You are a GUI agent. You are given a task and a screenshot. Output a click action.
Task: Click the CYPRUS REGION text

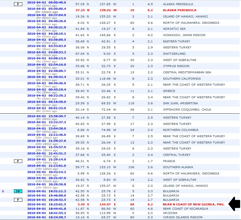pyautogui.click(x=176, y=66)
